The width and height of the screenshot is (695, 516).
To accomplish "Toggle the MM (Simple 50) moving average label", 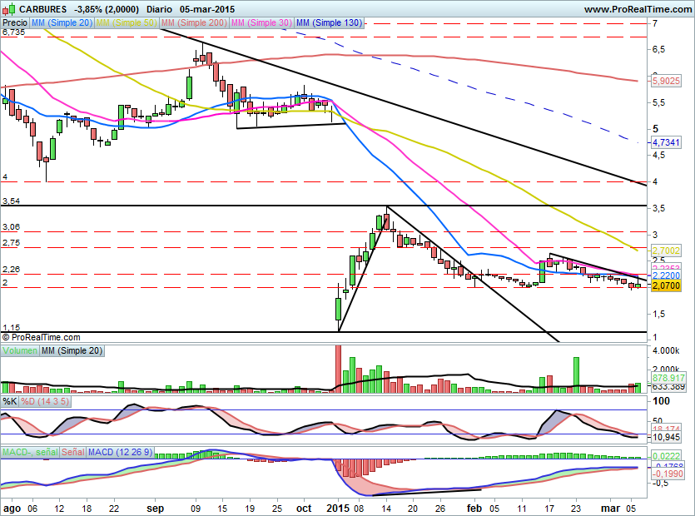I will 127,23.
